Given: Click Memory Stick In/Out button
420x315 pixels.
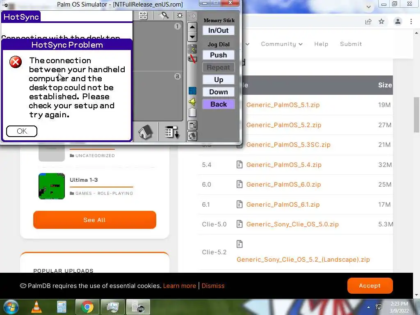Looking at the screenshot, I should 219,30.
